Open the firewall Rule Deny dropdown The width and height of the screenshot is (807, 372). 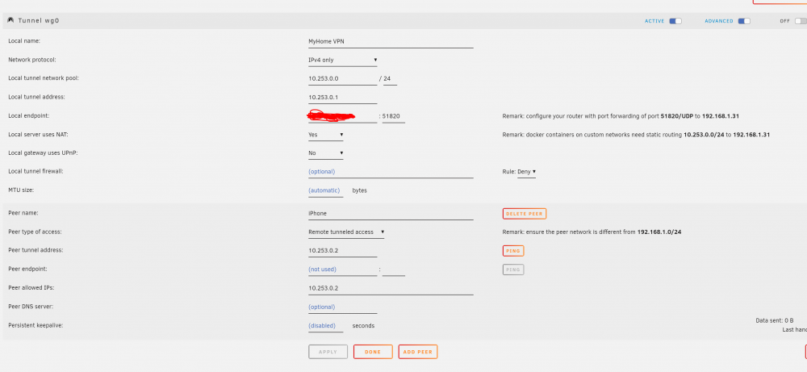[x=526, y=172]
